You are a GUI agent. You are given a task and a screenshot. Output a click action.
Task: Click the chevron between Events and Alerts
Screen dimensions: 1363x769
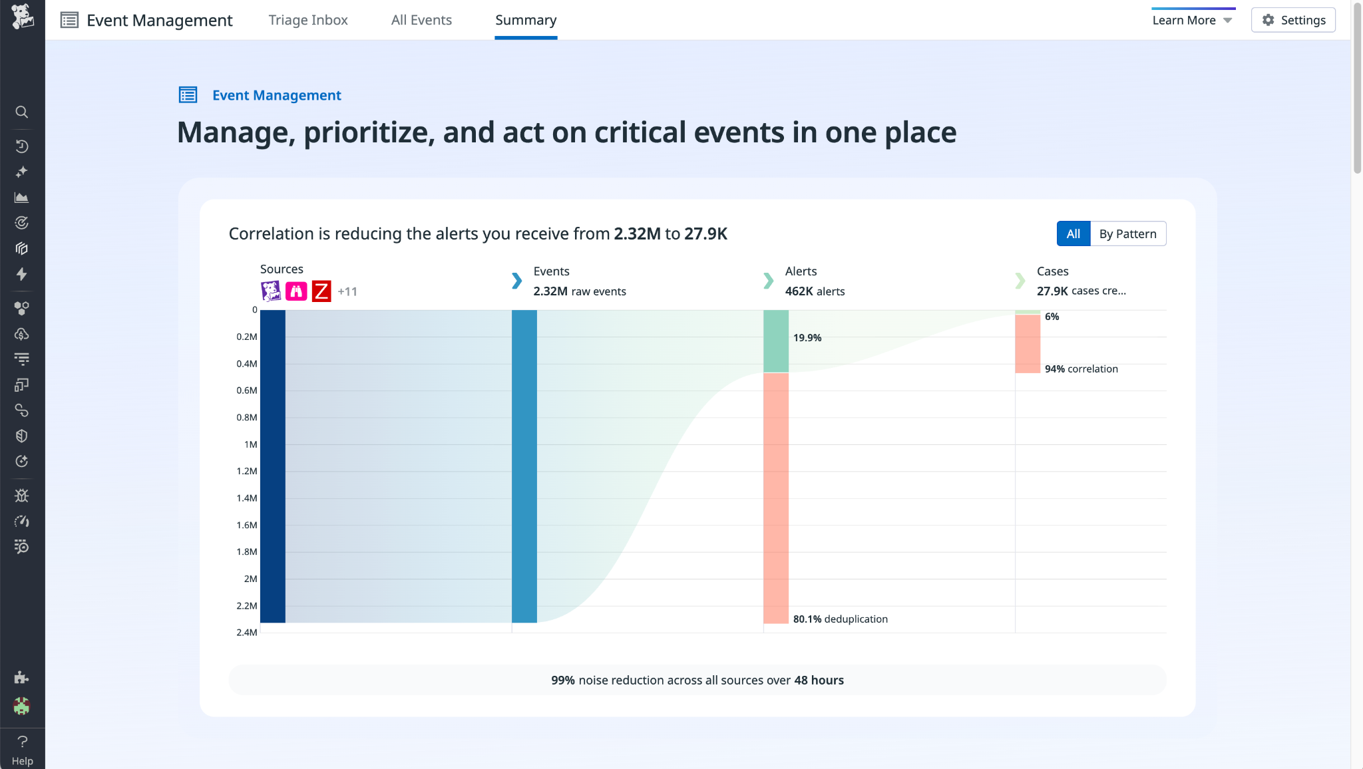pyautogui.click(x=769, y=281)
